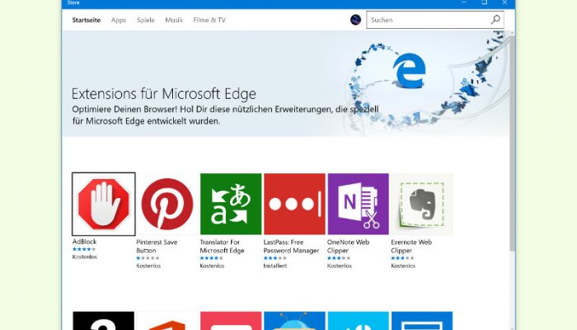577x330 pixels.
Task: Open the light-blue mouse tile in second row
Action: click(358, 320)
